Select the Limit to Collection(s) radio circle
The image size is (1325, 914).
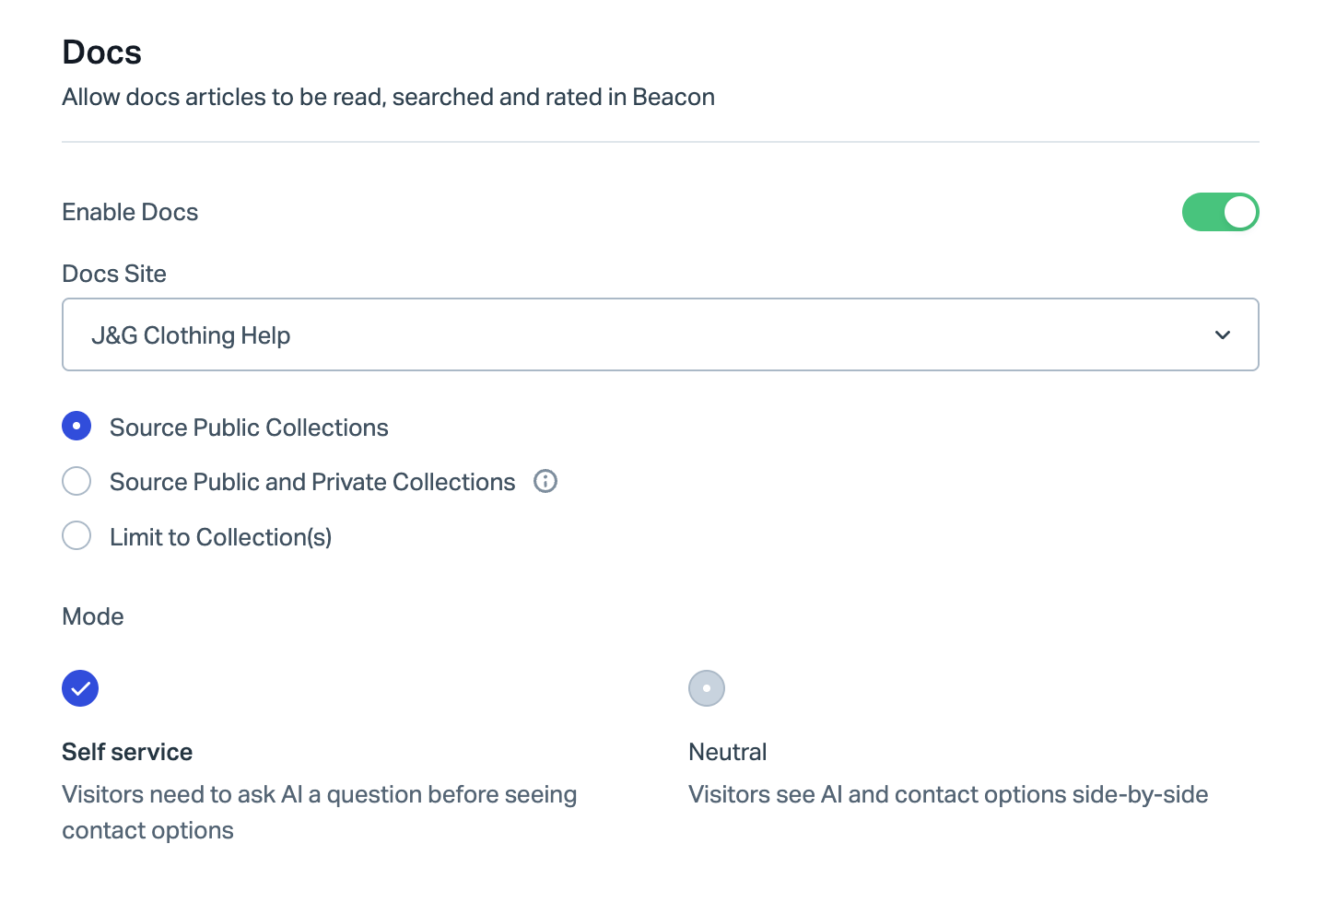tap(76, 535)
